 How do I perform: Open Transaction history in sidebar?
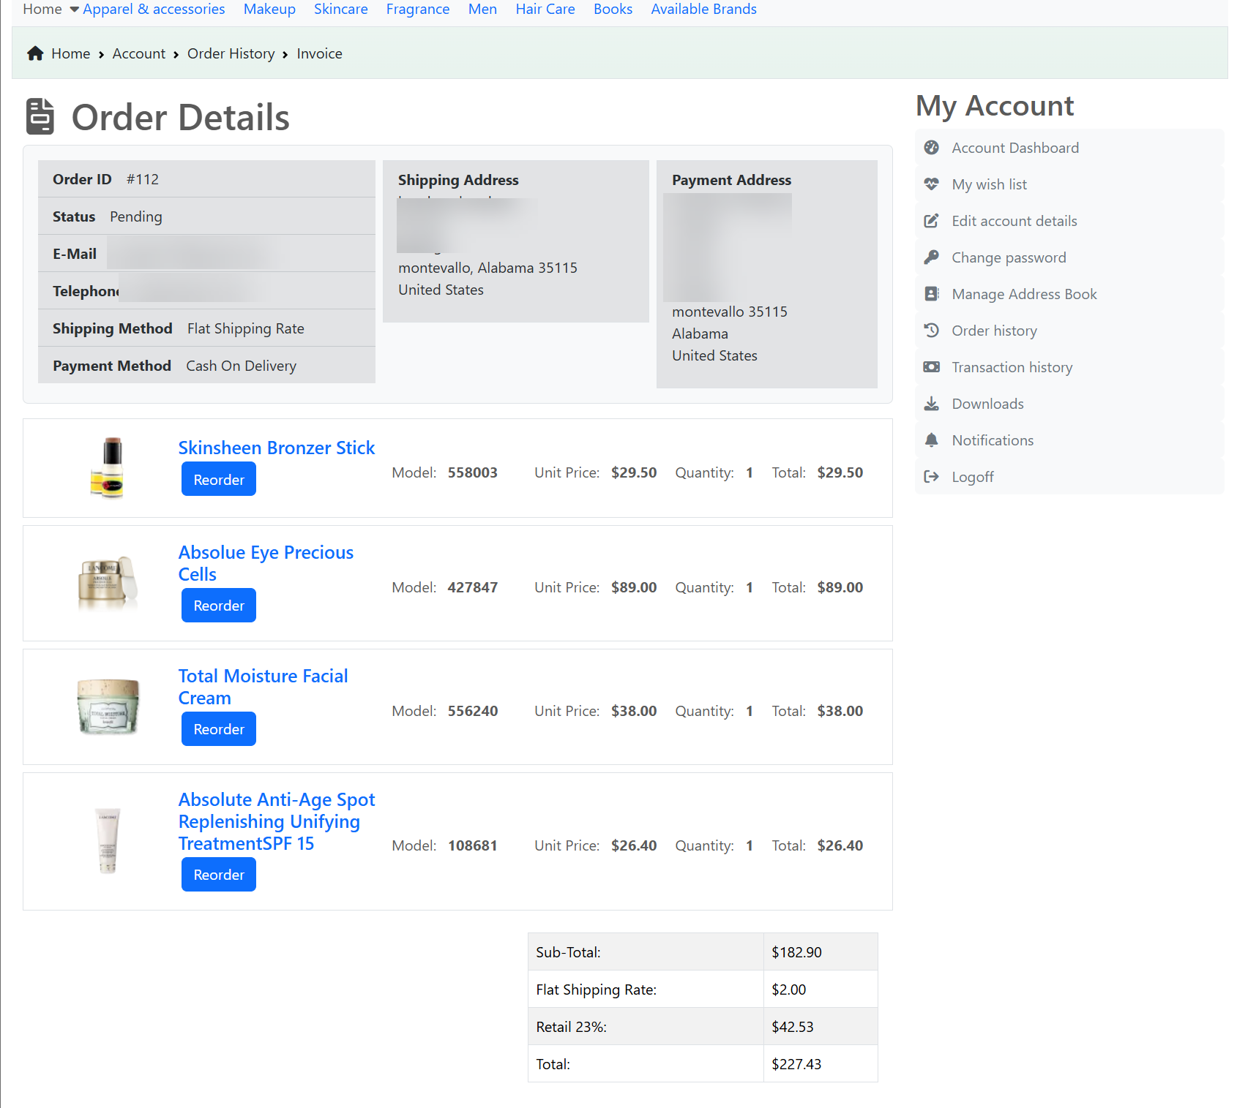click(1012, 367)
